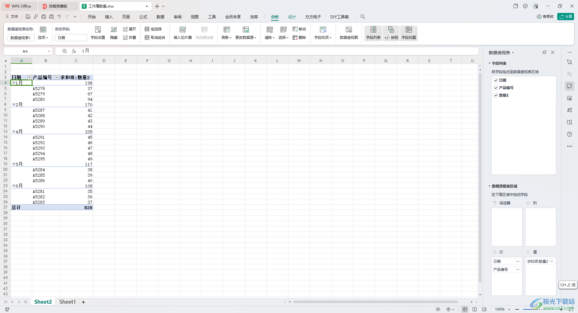Viewport: 578px width, 313px height.
Task: Open the help icon in right sidebar
Action: 570,134
